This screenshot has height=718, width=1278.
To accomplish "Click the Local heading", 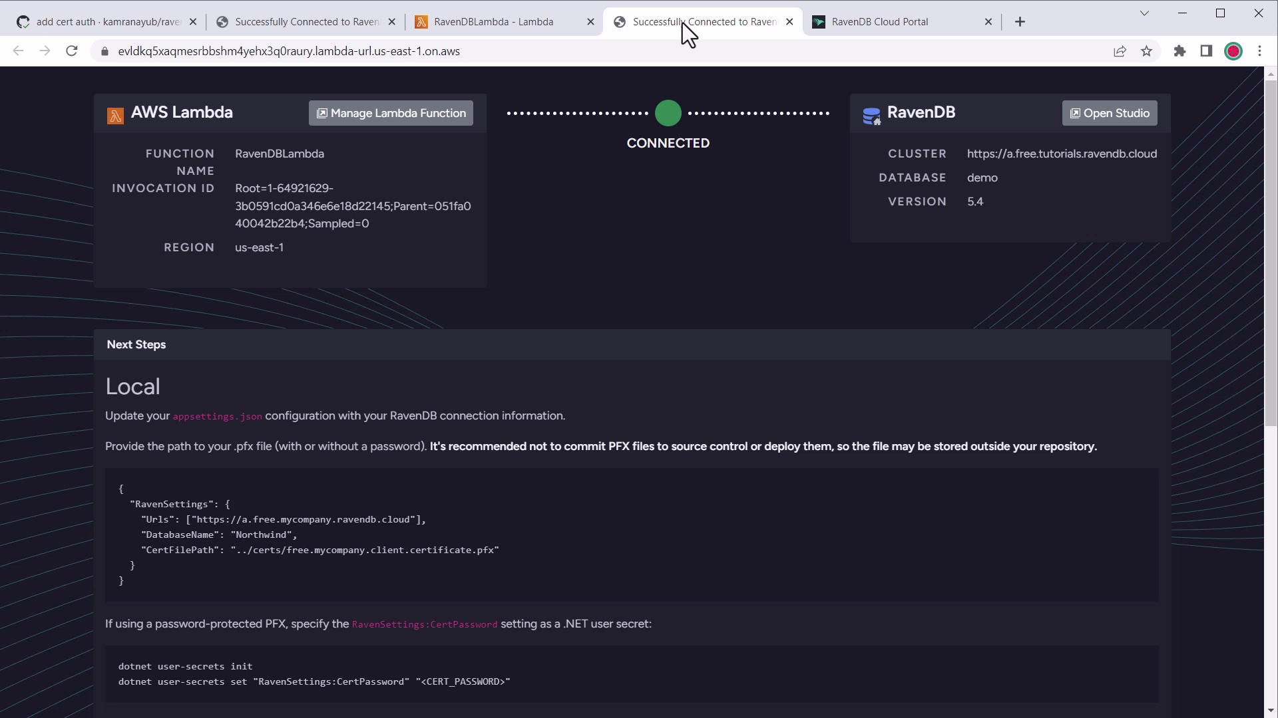I will click(132, 386).
